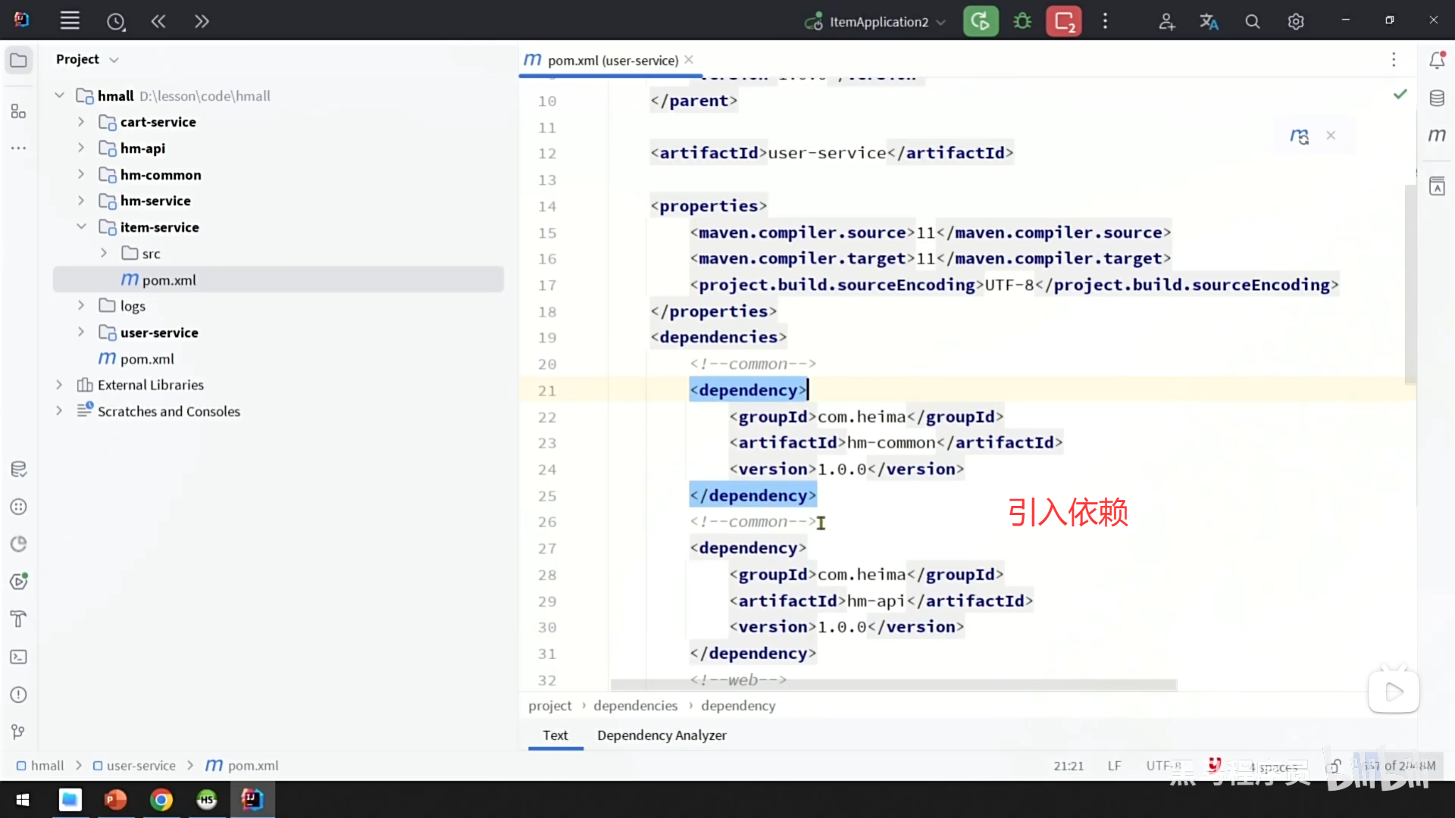
Task: Click user-service in navigation bar
Action: tap(140, 766)
